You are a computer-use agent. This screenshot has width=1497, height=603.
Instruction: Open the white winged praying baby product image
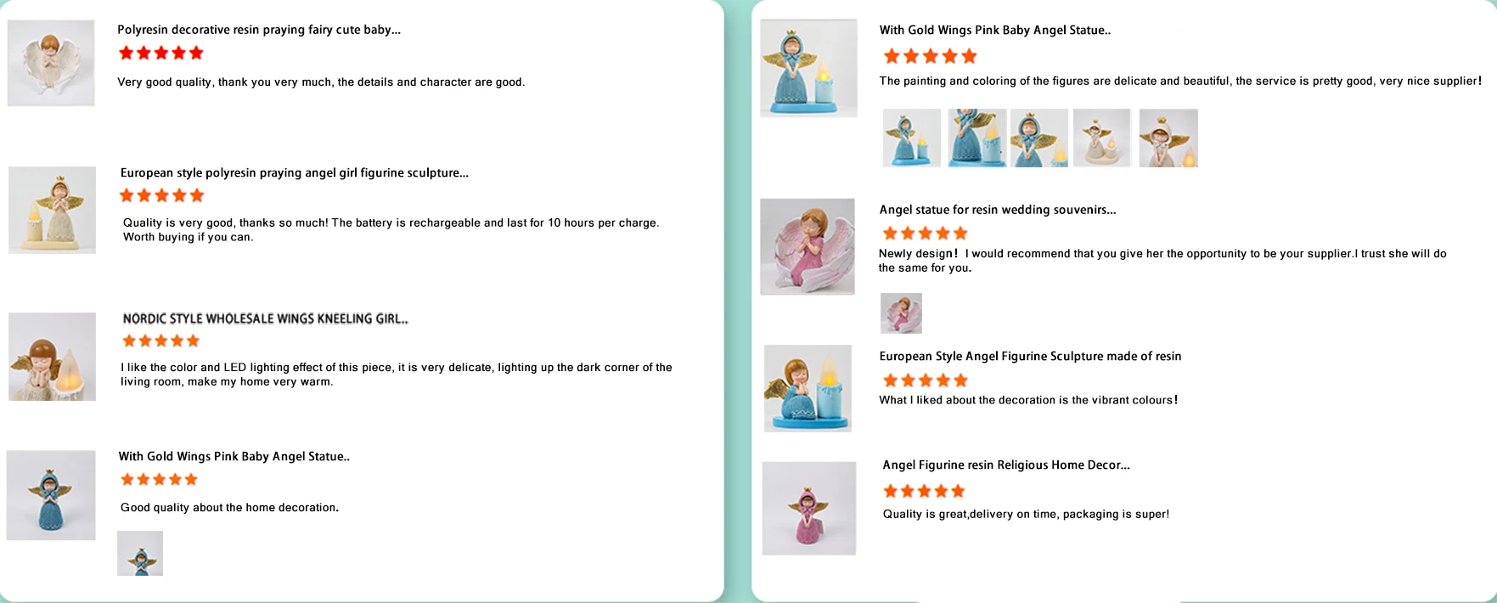tap(51, 63)
